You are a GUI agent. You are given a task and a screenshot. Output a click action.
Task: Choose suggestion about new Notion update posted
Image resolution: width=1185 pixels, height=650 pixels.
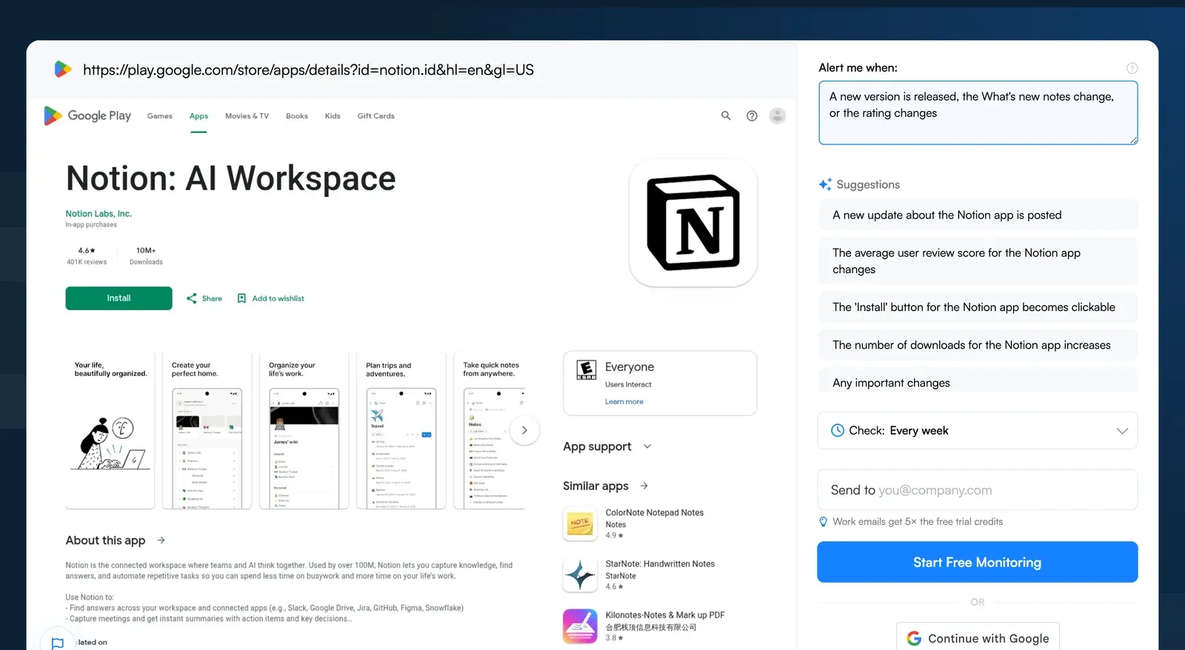point(977,215)
